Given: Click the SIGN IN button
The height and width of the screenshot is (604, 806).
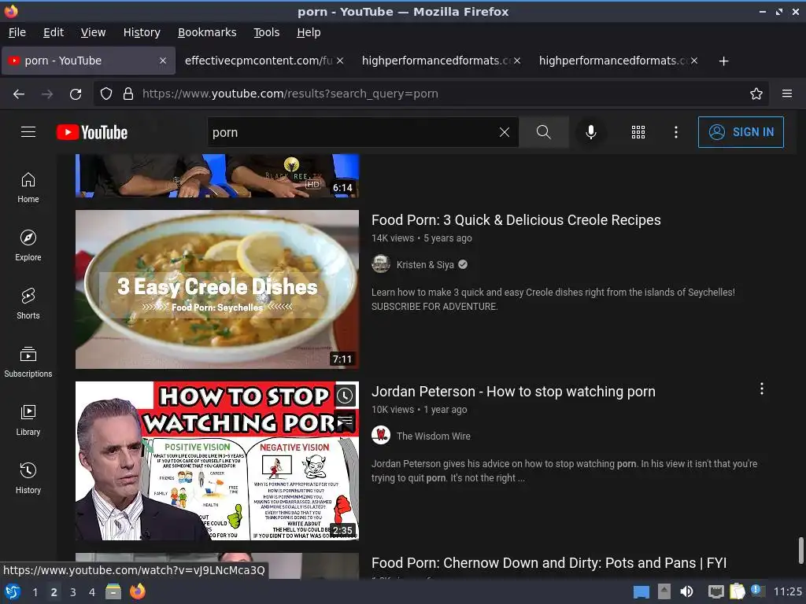Looking at the screenshot, I should (x=741, y=132).
